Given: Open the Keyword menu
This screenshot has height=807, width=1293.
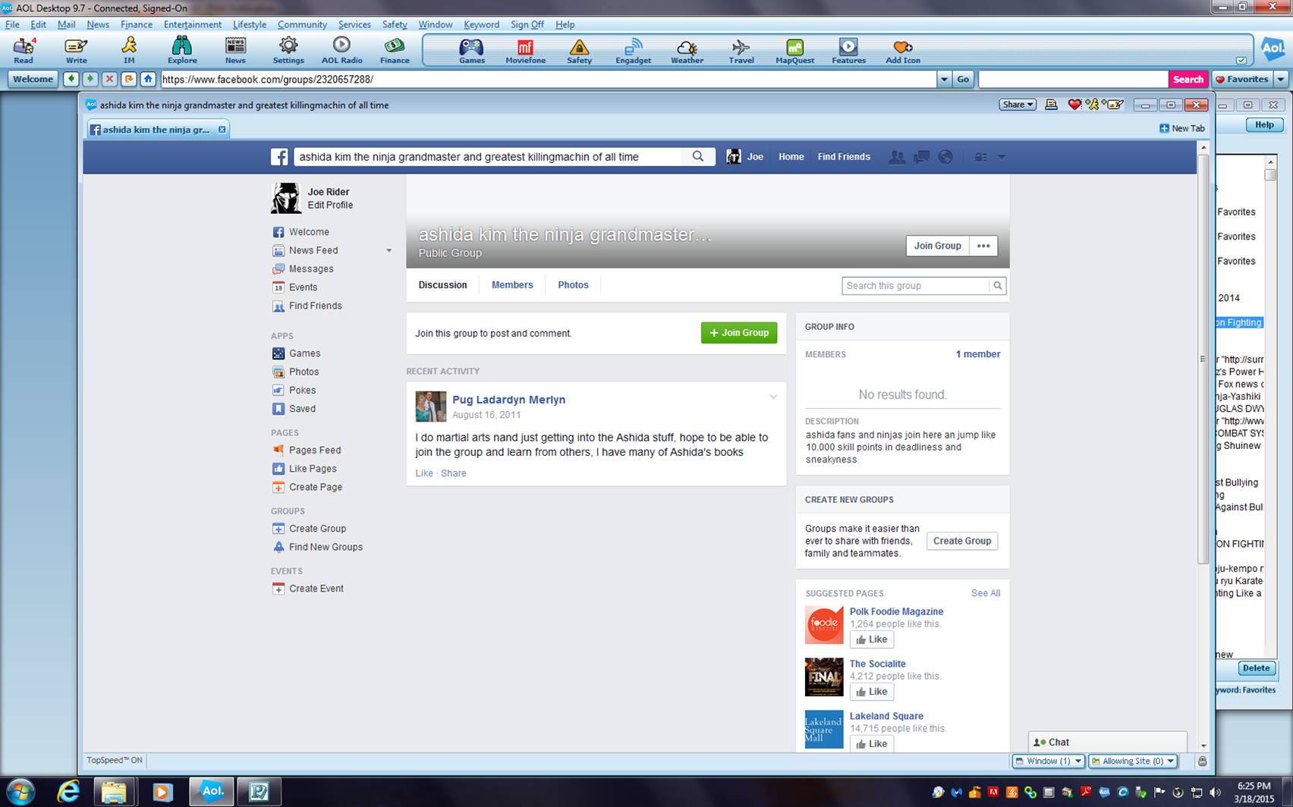Looking at the screenshot, I should click(481, 24).
